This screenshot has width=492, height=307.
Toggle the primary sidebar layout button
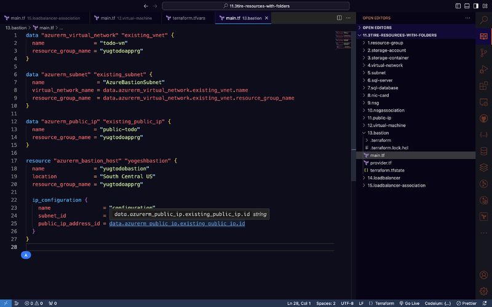(x=458, y=6)
